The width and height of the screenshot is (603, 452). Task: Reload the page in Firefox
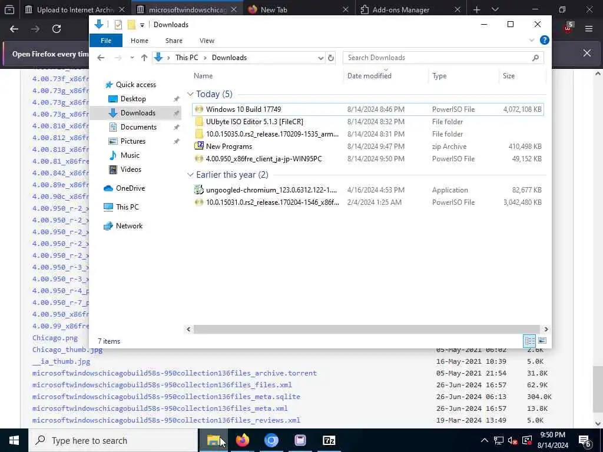(x=57, y=29)
